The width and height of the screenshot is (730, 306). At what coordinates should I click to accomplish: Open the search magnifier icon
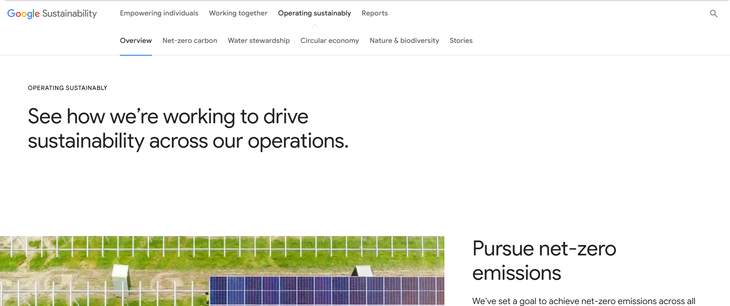pyautogui.click(x=713, y=14)
